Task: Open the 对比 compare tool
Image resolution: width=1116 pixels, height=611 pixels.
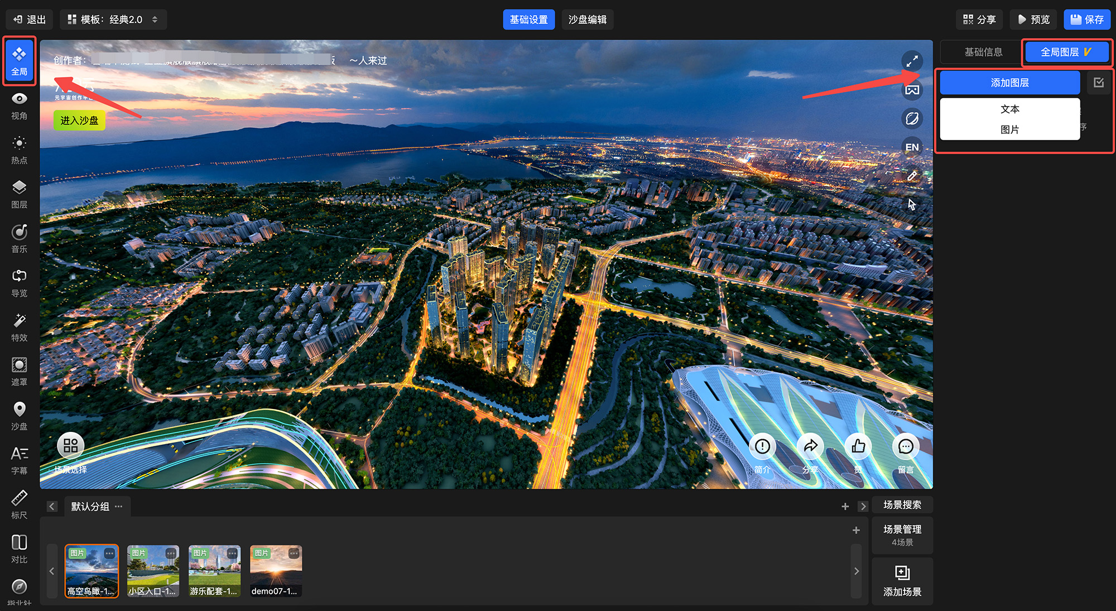Action: click(19, 549)
